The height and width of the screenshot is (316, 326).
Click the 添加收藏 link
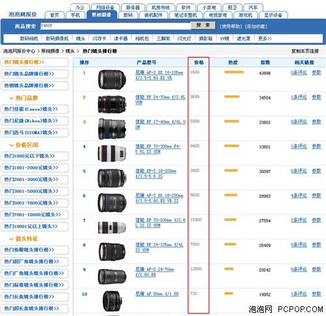pyautogui.click(x=256, y=27)
